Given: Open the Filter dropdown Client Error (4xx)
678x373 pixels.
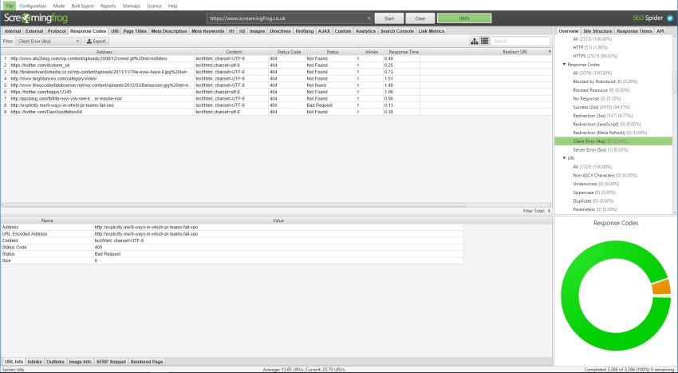Looking at the screenshot, I should [x=49, y=42].
